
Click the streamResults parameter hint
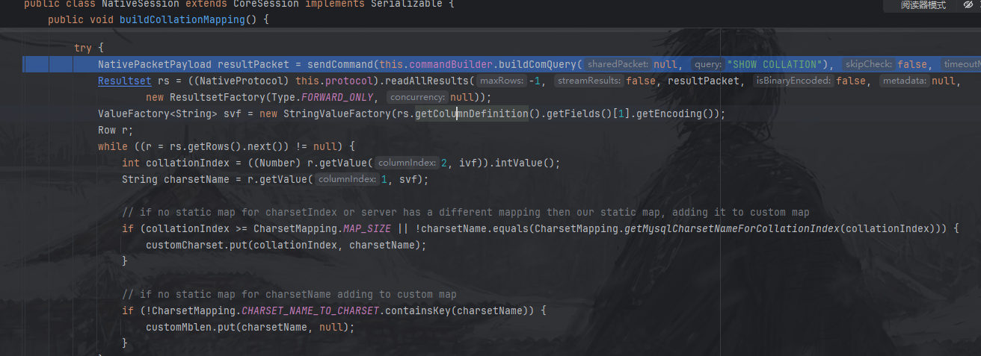point(590,81)
